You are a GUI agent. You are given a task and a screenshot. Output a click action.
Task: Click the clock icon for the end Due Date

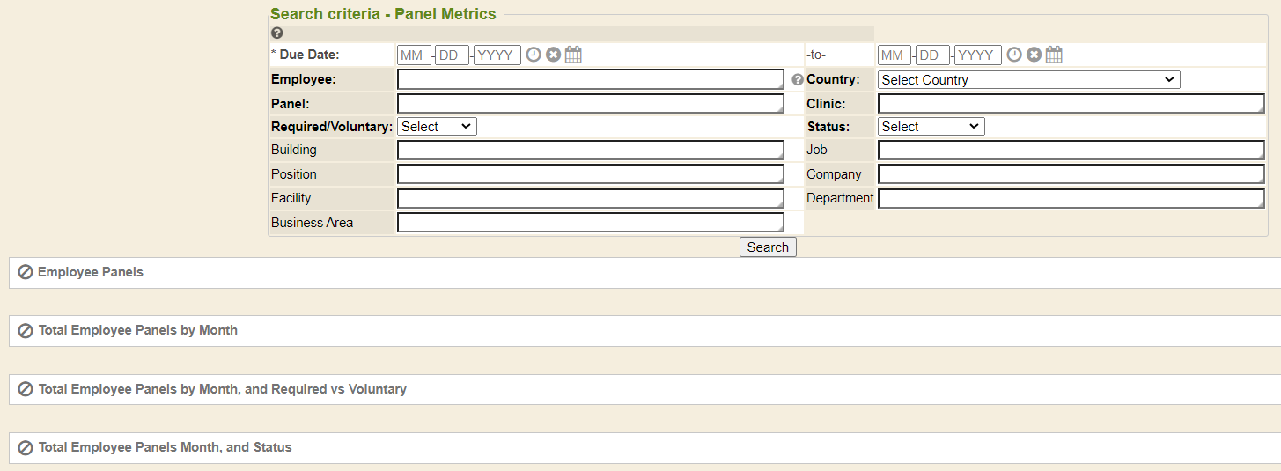1014,55
